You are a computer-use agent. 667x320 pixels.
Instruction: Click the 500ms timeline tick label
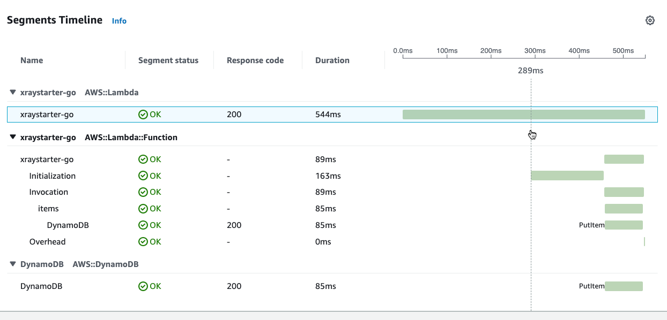click(x=623, y=50)
